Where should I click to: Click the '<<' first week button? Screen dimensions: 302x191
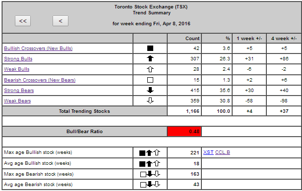23,21
